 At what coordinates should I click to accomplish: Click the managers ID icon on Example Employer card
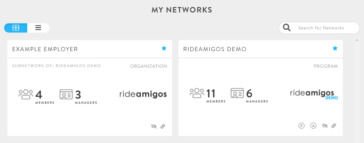click(x=66, y=94)
